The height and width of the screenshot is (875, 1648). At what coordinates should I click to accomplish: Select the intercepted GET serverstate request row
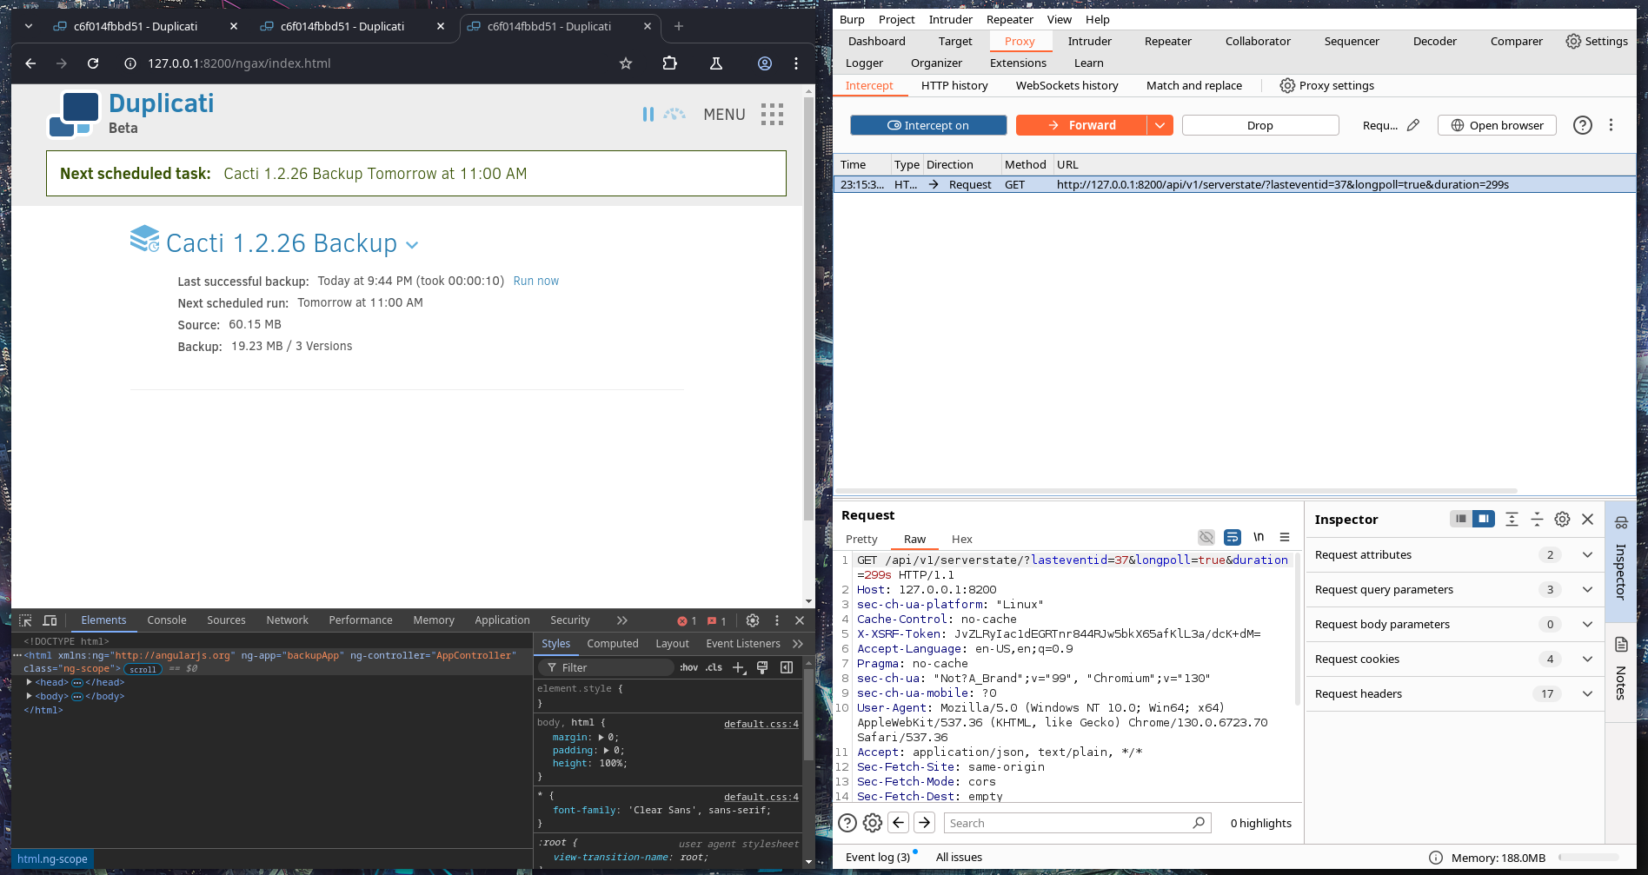(x=1234, y=184)
